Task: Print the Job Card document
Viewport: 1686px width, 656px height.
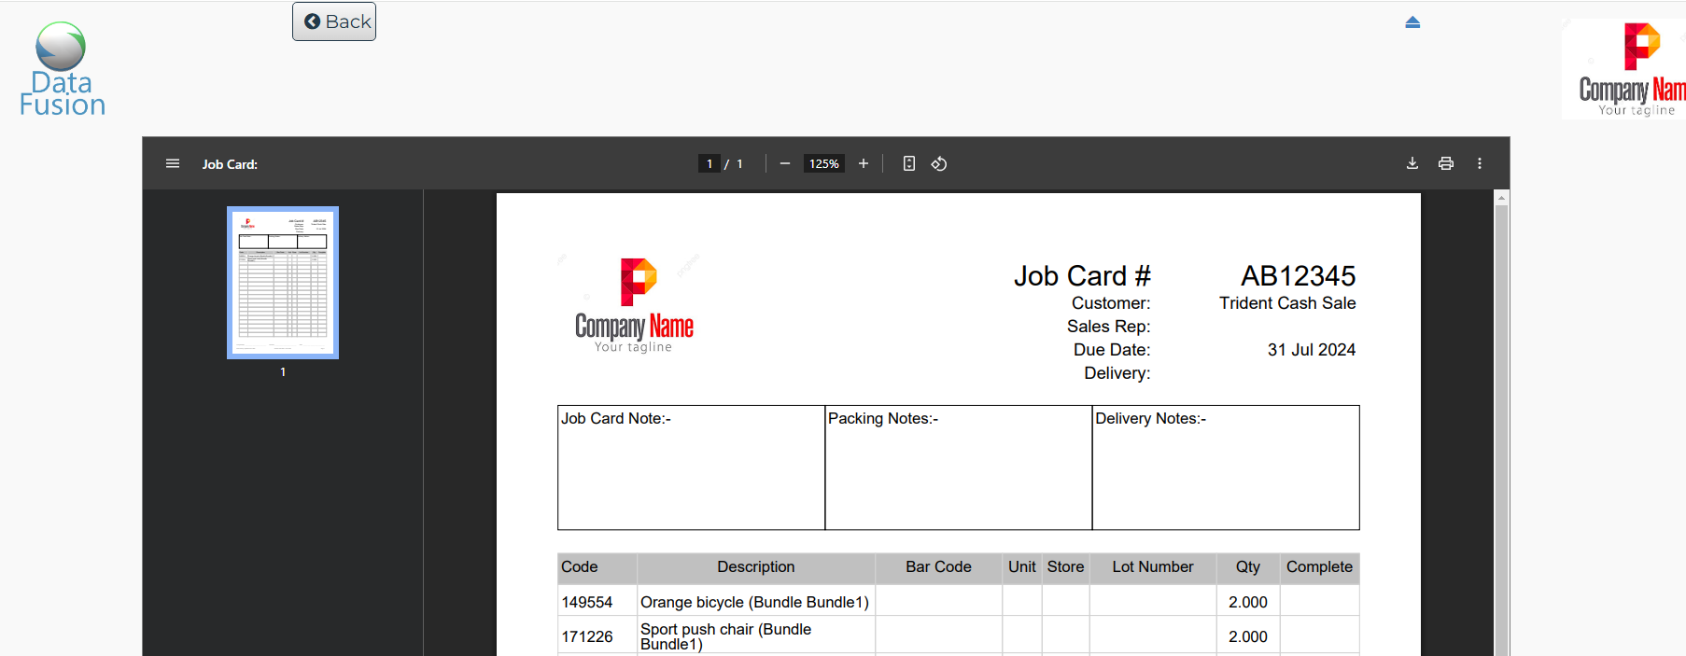Action: point(1446,163)
